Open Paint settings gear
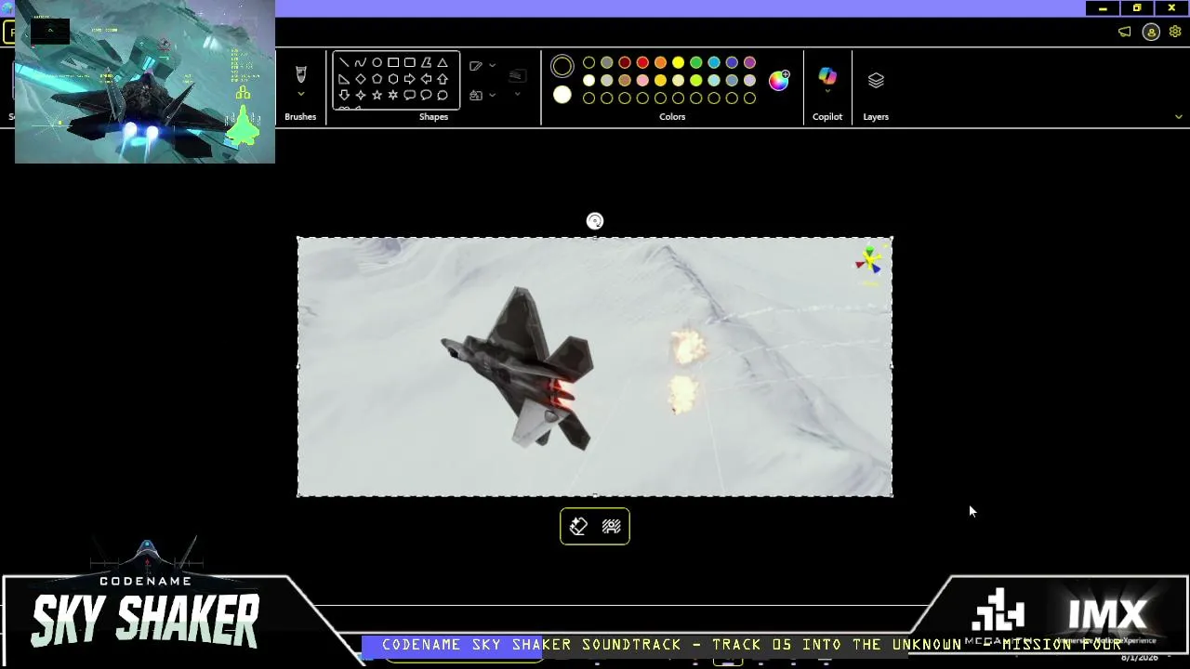1190x669 pixels. 1175,33
